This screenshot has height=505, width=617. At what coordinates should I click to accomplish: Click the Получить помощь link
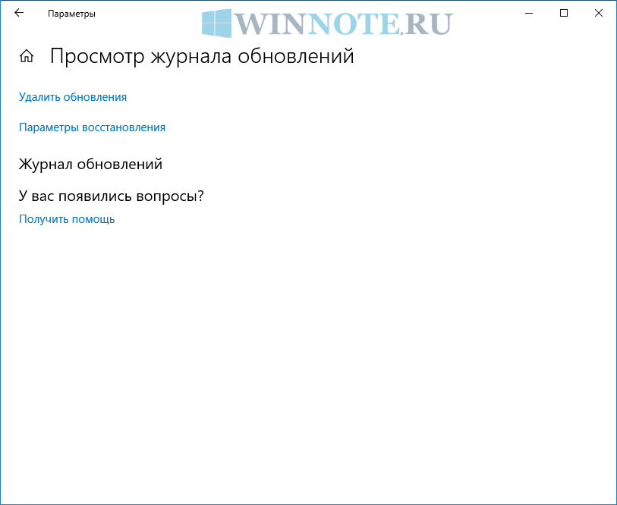point(67,219)
